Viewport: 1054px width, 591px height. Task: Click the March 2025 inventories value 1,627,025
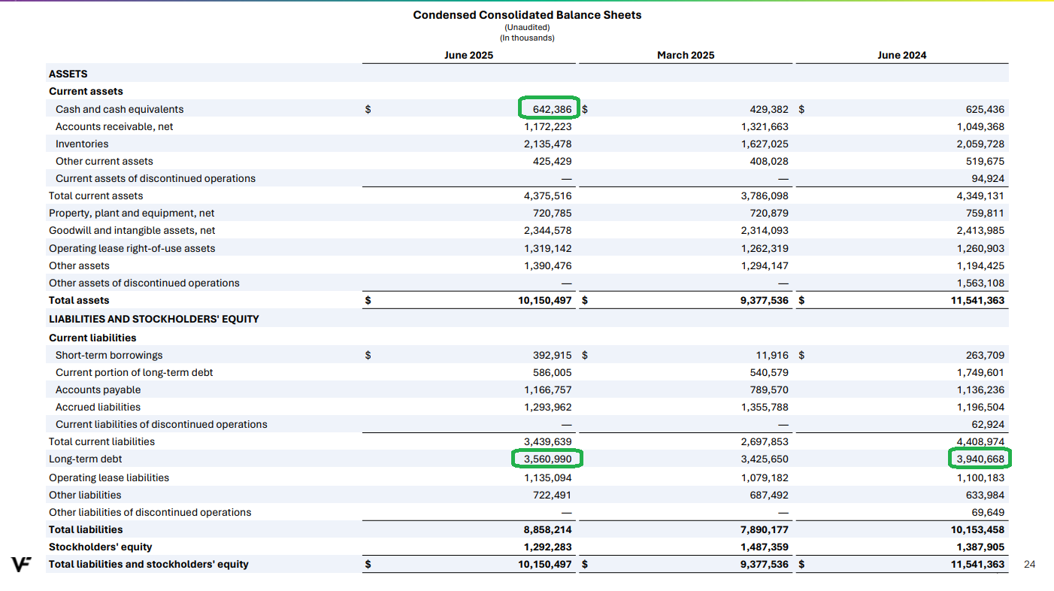click(765, 144)
